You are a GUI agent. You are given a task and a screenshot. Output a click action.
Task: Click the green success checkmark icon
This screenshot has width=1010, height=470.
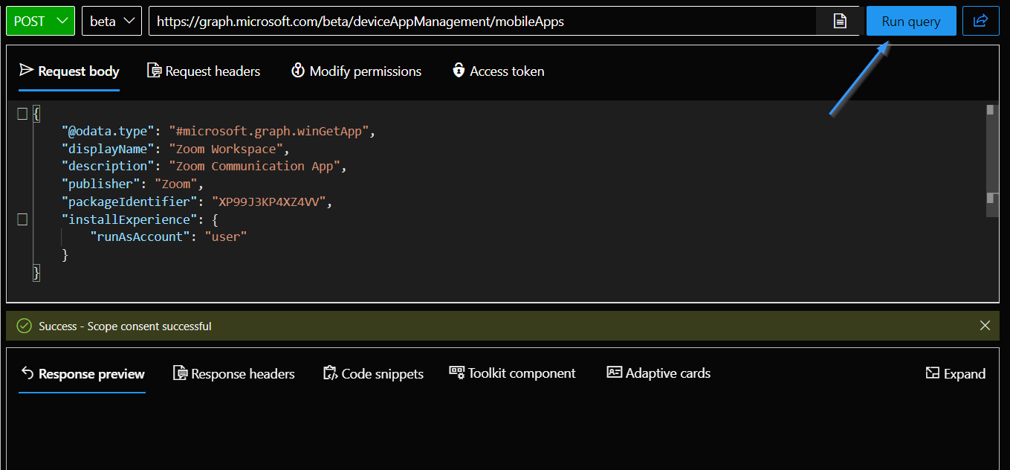coord(25,326)
